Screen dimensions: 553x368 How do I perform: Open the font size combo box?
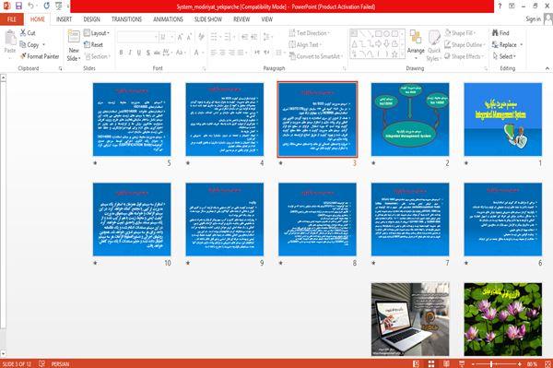click(x=167, y=37)
